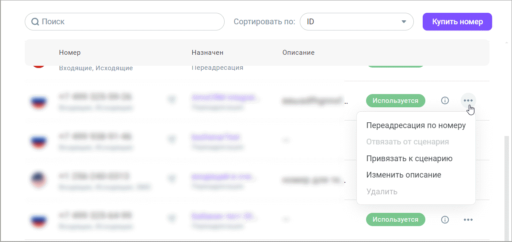The height and width of the screenshot is (242, 512).
Task: Choose Изменить описание option
Action: pyautogui.click(x=404, y=175)
